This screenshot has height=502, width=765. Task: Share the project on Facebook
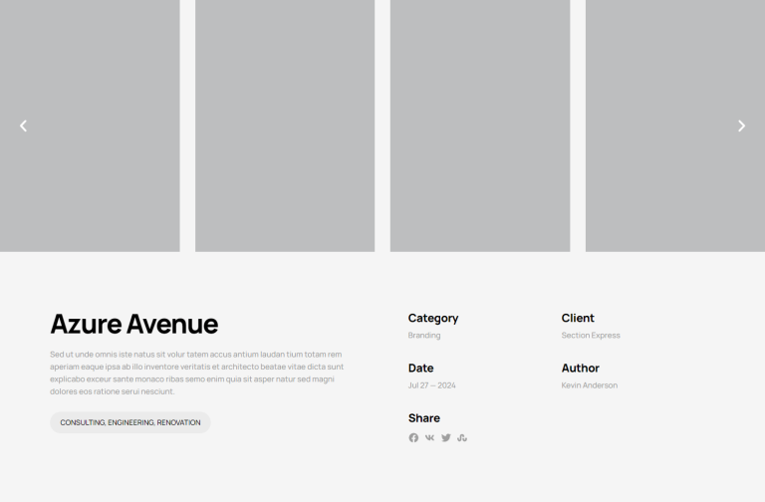413,437
